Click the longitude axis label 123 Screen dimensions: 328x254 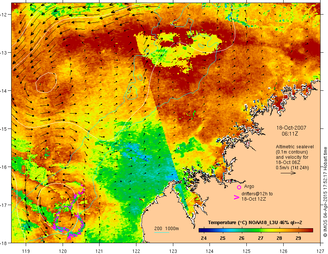pyautogui.click(x=173, y=251)
